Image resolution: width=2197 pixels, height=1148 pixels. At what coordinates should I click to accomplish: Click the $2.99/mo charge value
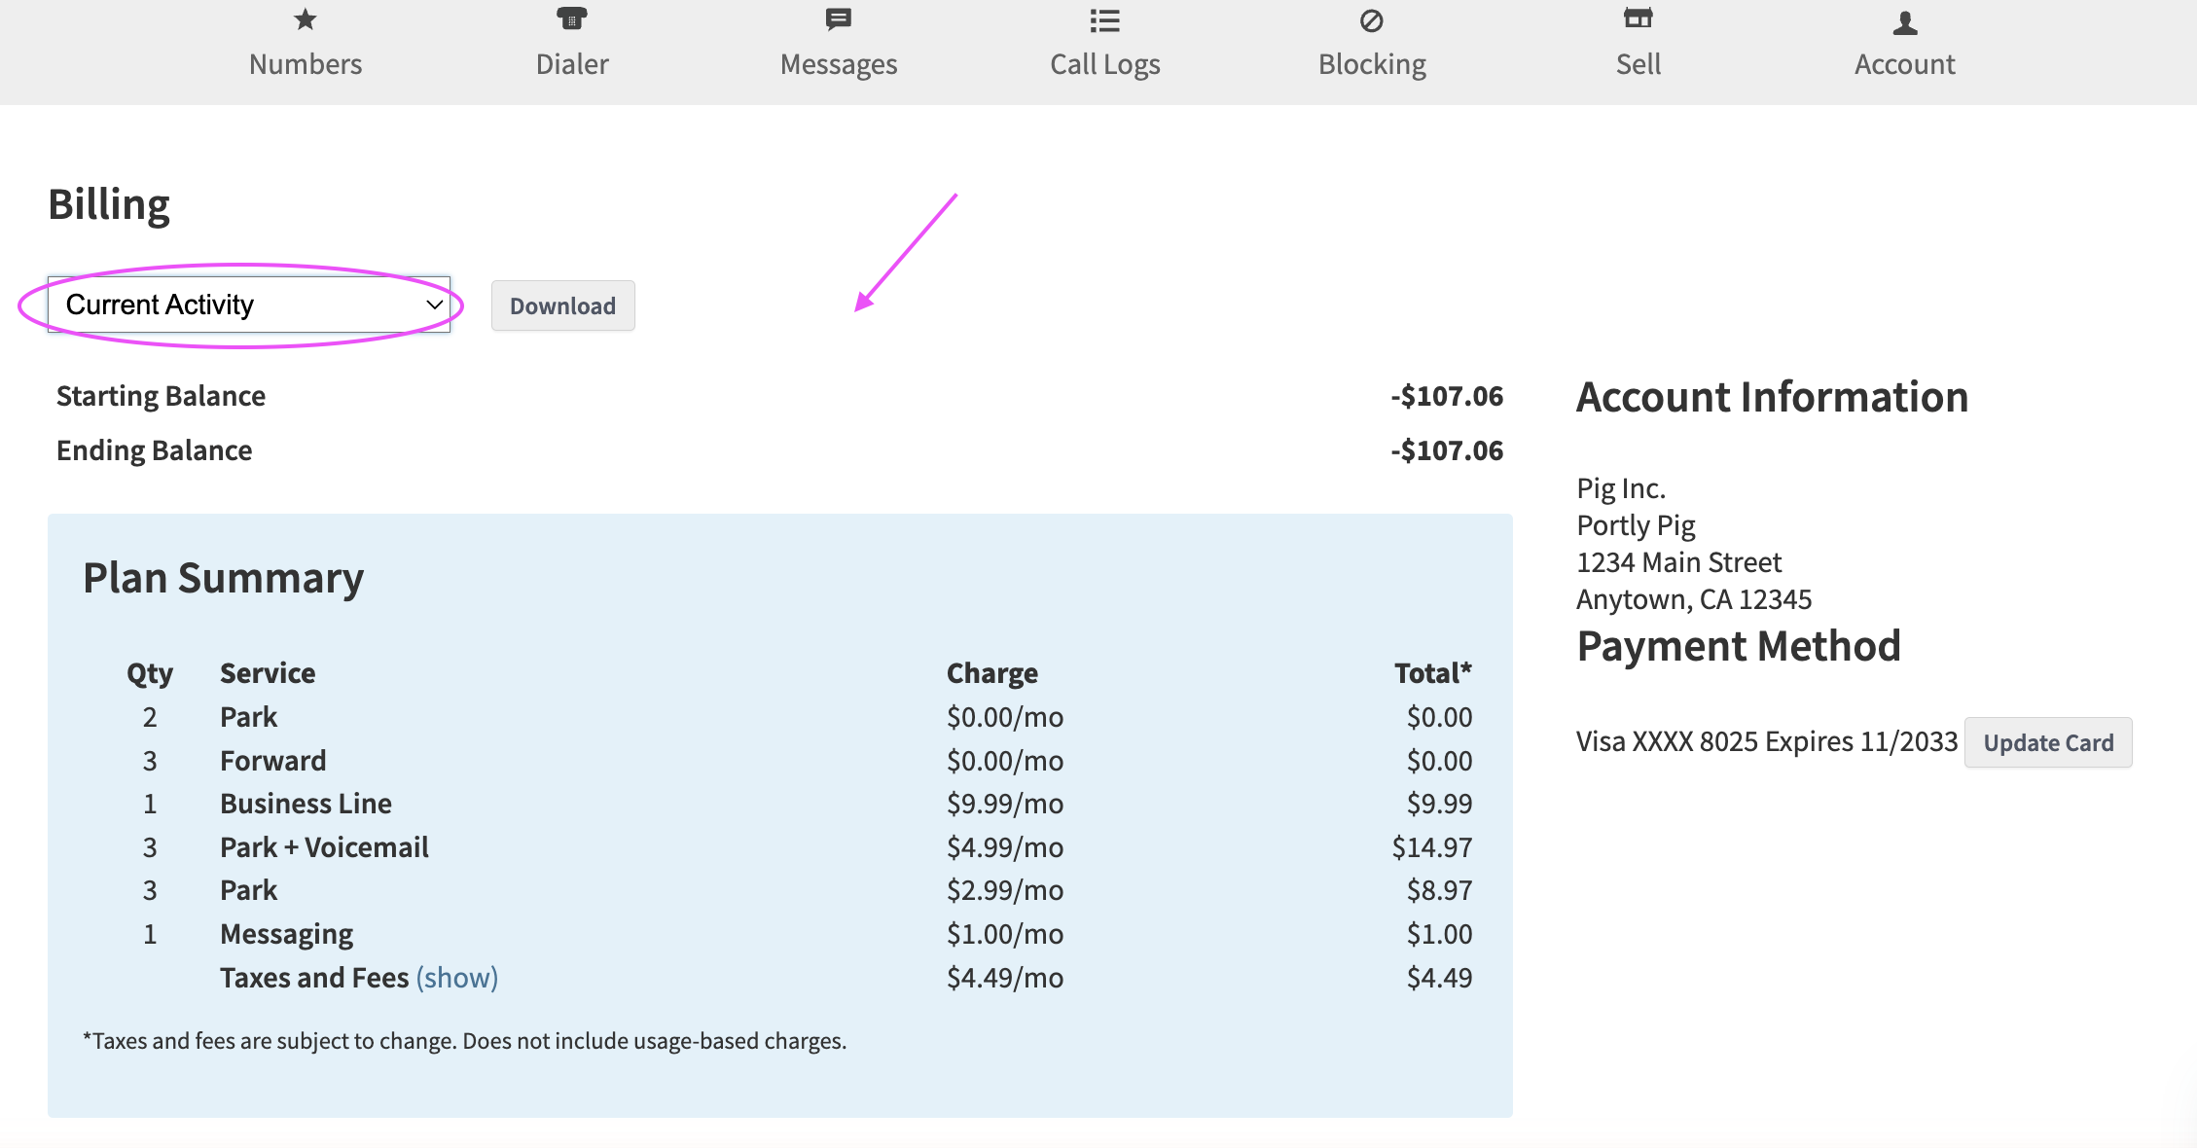click(1005, 890)
